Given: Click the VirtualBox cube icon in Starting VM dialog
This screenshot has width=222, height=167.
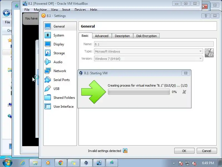Looking at the screenshot, I should (81, 73).
